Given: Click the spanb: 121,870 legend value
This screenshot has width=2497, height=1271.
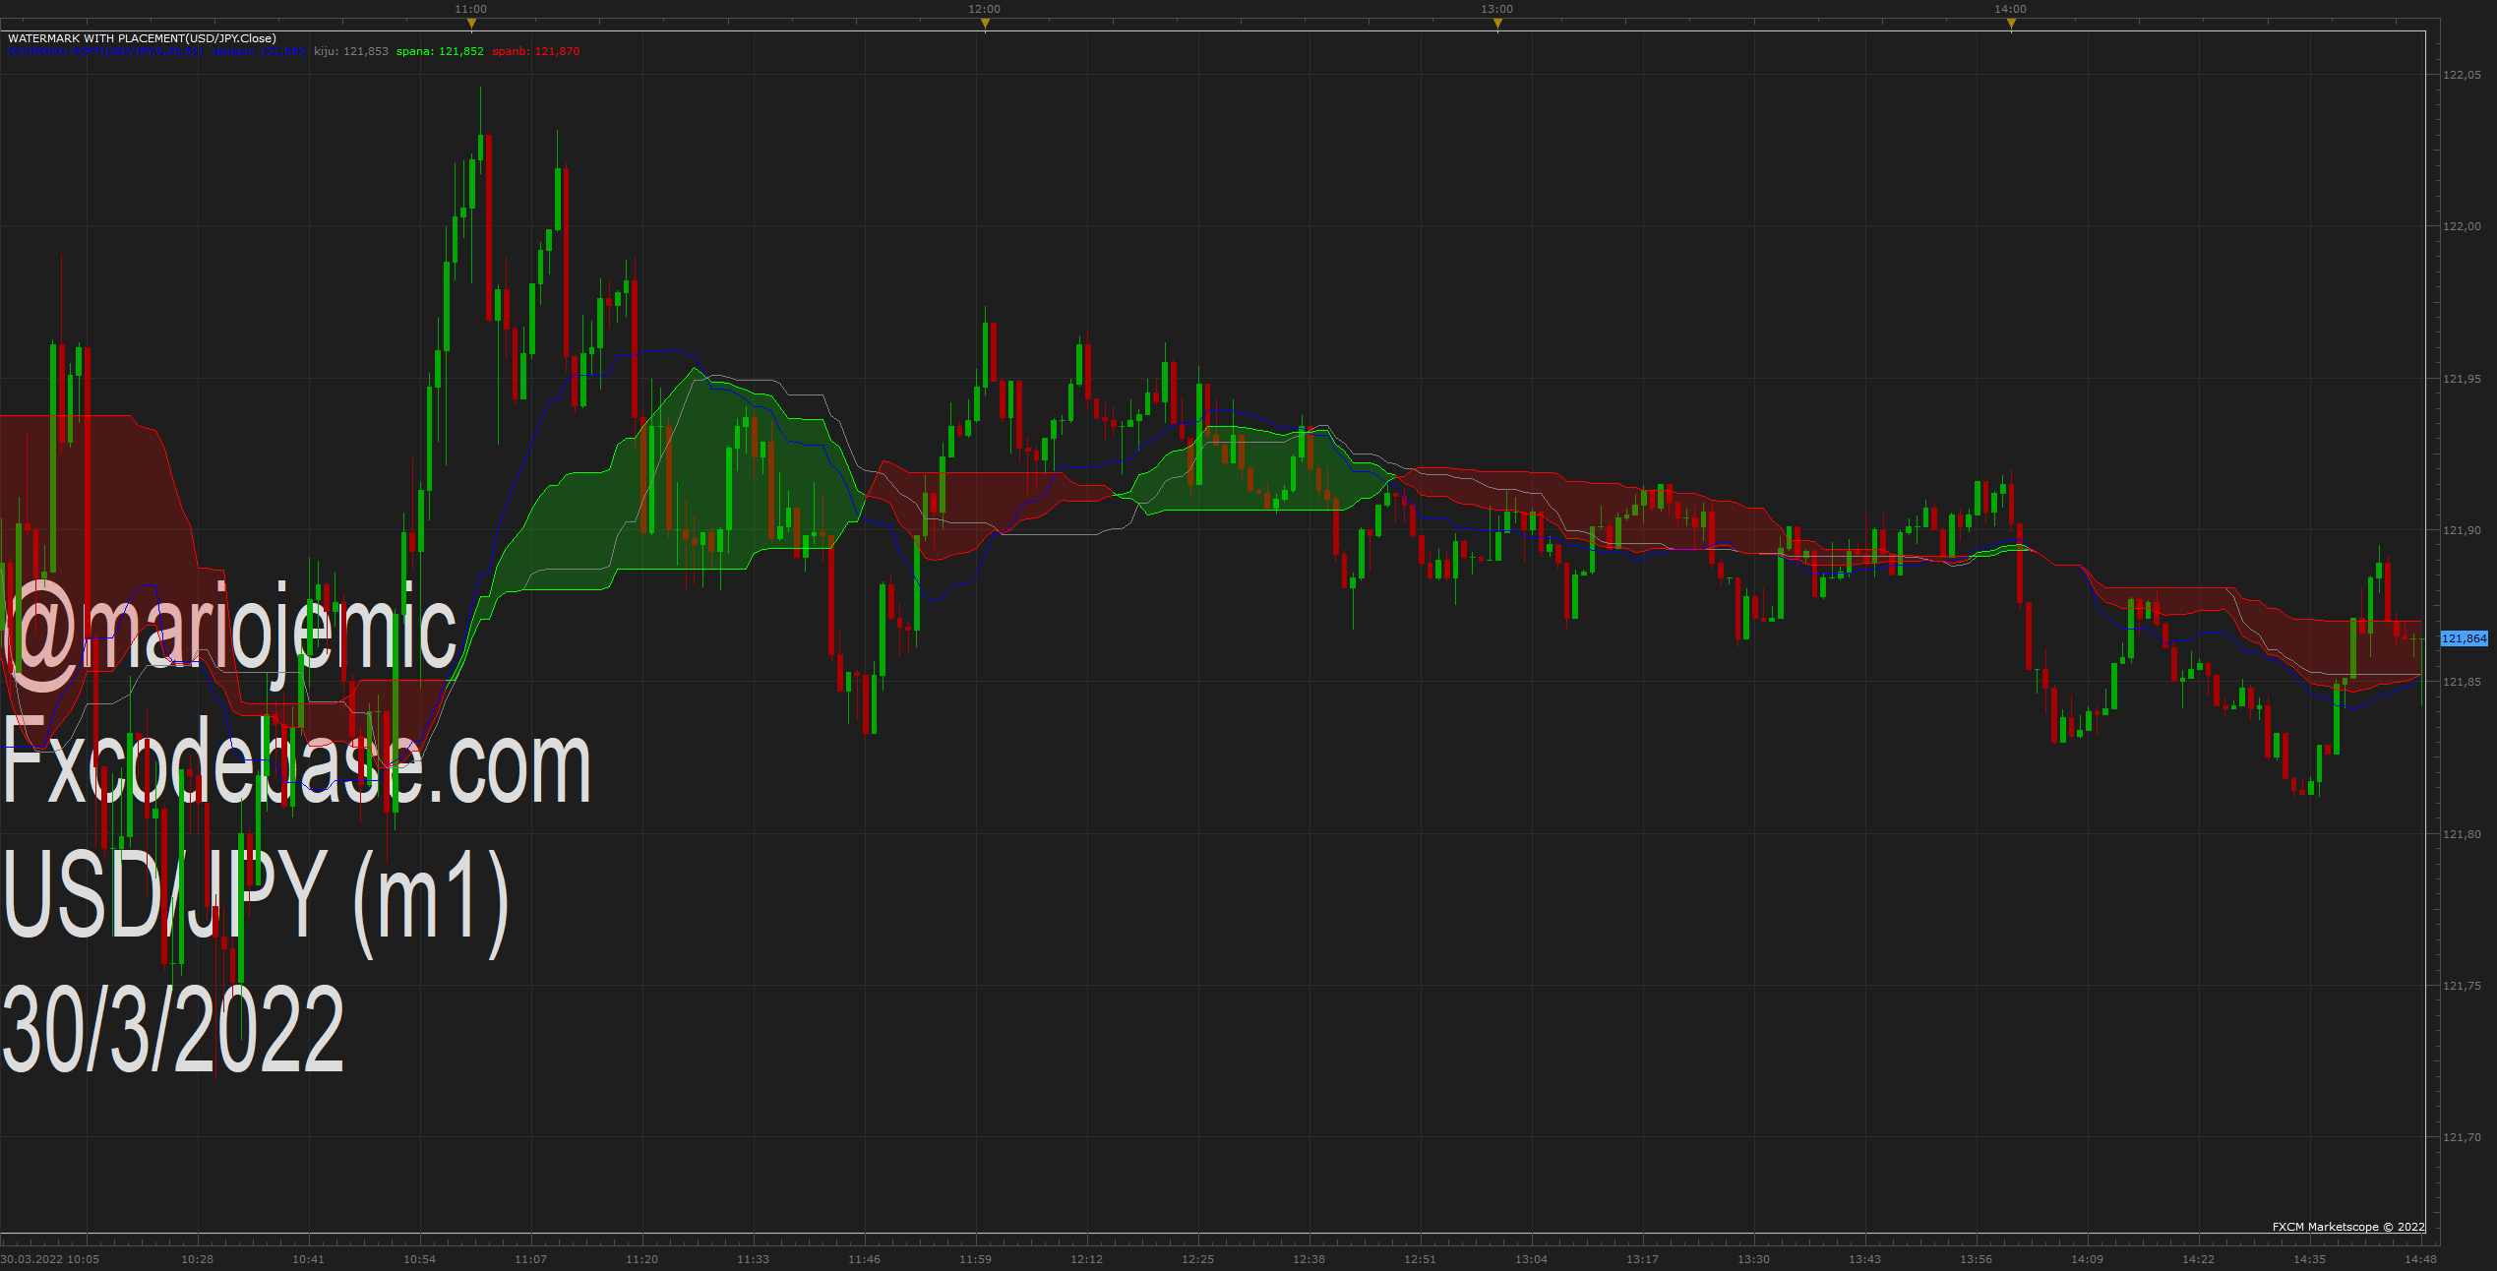Looking at the screenshot, I should pyautogui.click(x=536, y=51).
